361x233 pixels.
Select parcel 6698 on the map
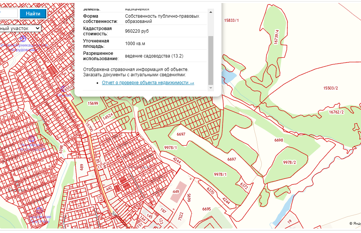click(279, 140)
